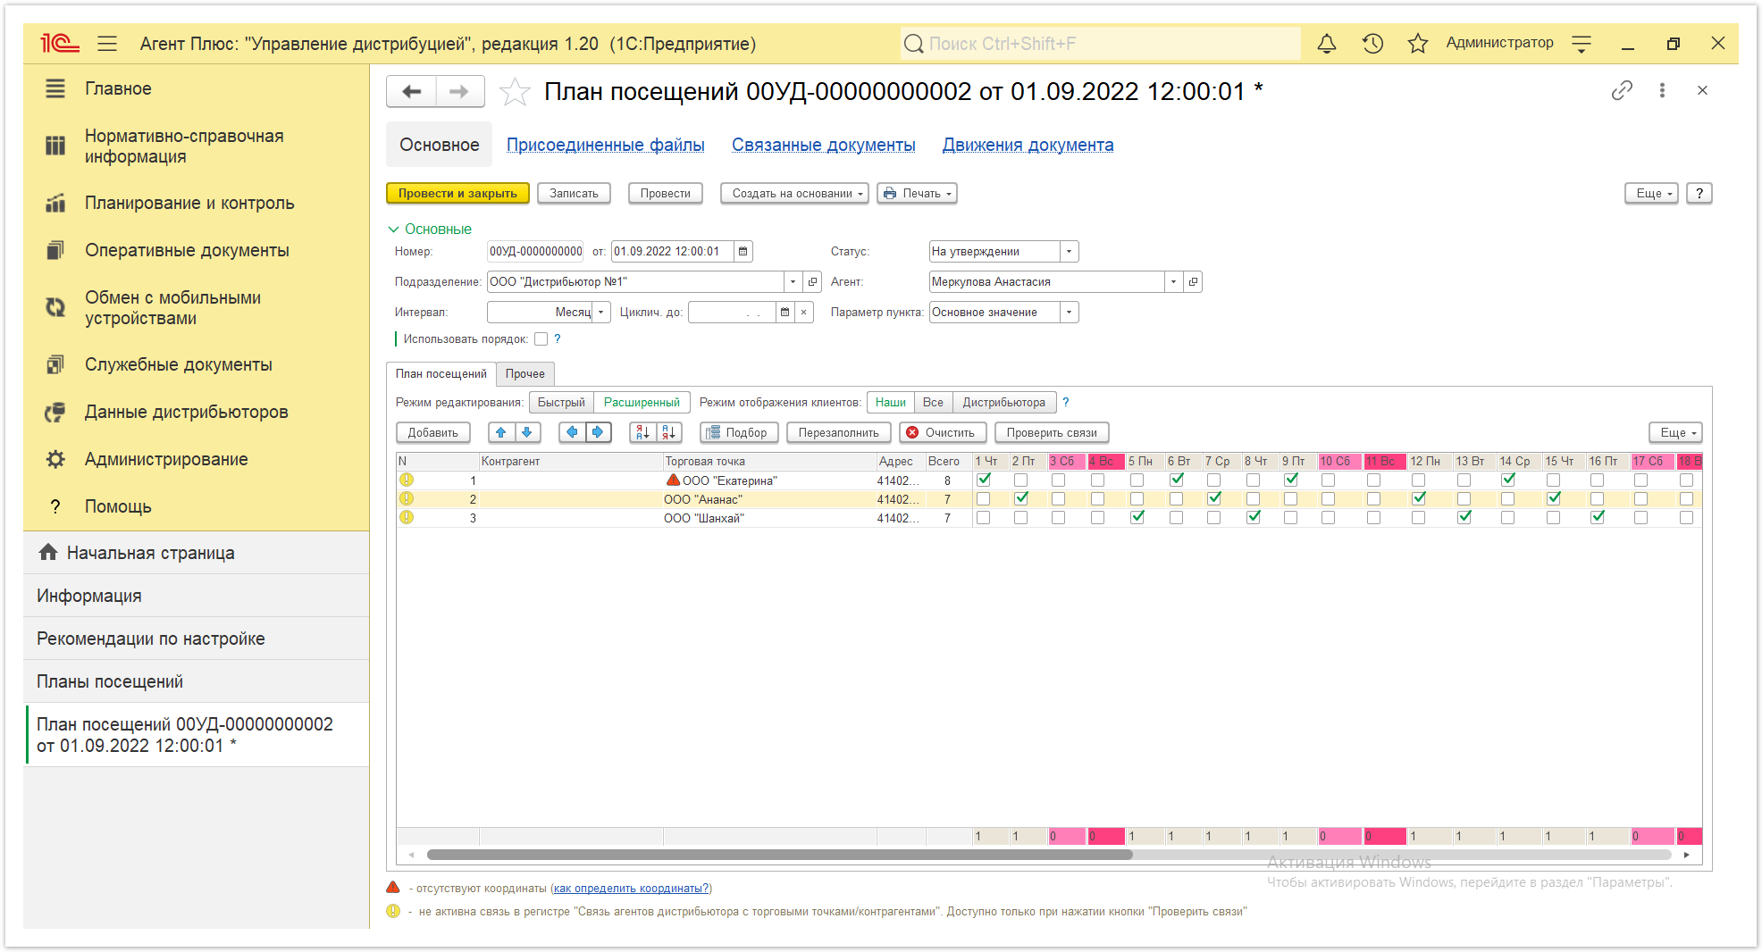The height and width of the screenshot is (952, 1762).
Task: Uncheck 12 Пн visit for ООО "Ананас"
Action: [1419, 498]
